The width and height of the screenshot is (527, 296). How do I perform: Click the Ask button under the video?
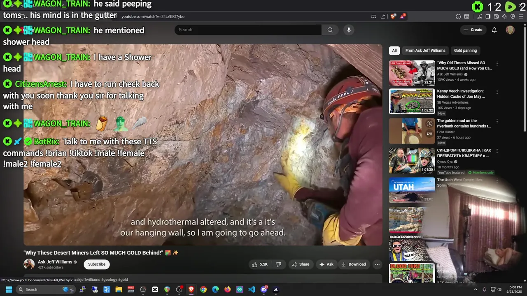(x=326, y=264)
